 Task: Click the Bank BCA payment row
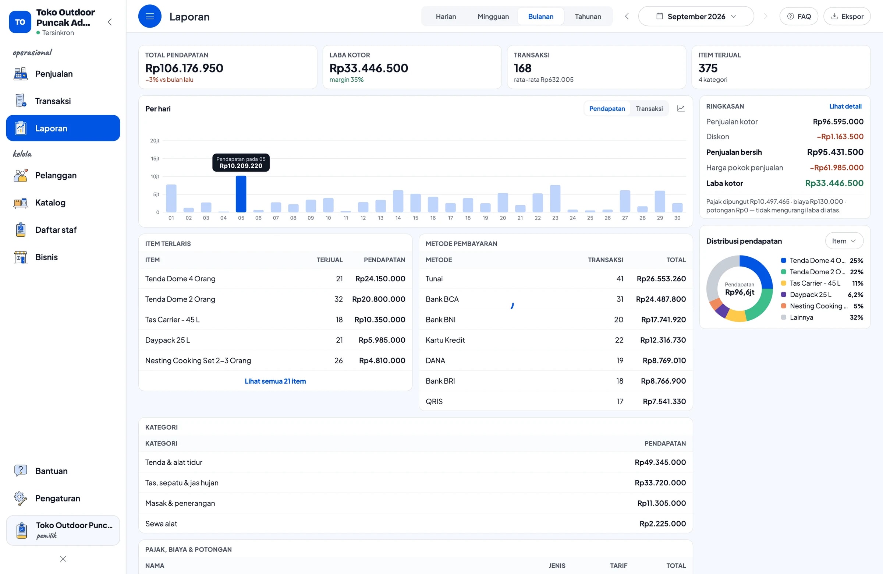pos(556,299)
